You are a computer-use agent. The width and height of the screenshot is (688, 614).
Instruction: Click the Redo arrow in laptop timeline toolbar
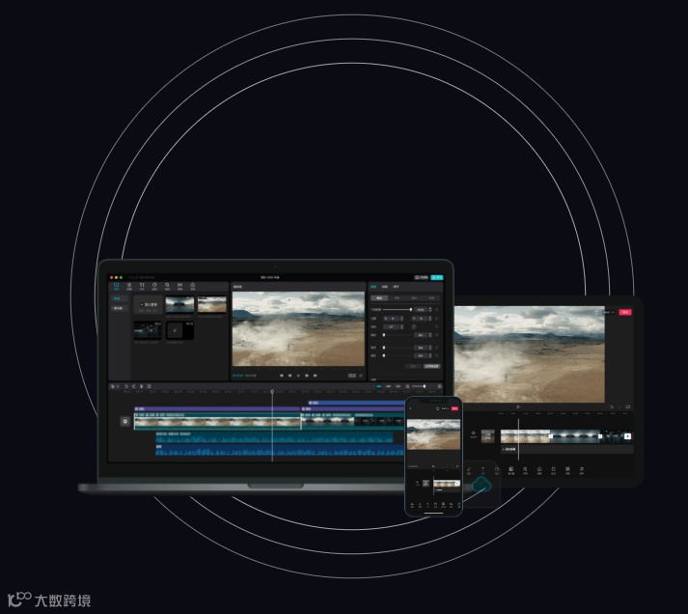point(134,387)
